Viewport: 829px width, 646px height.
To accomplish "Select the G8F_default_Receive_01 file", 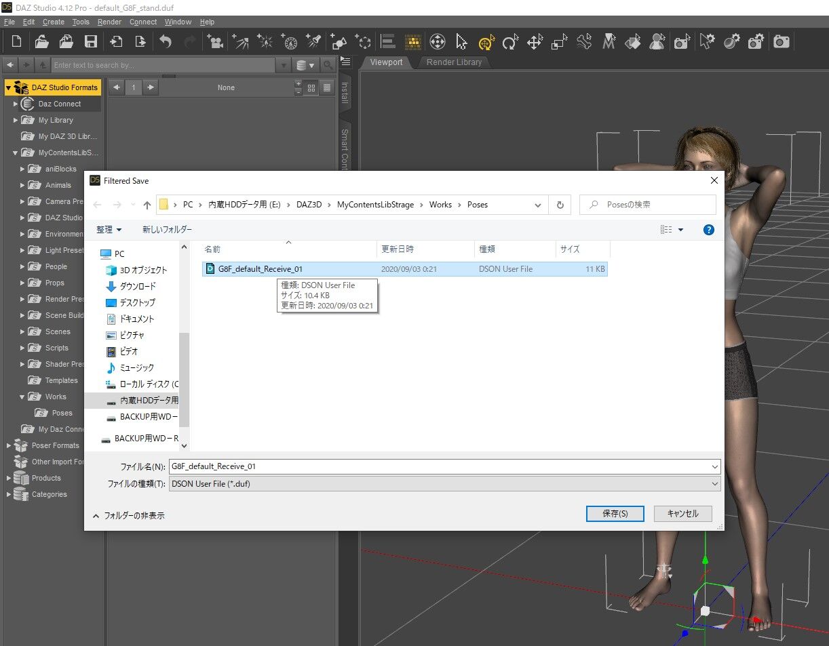I will (405, 269).
